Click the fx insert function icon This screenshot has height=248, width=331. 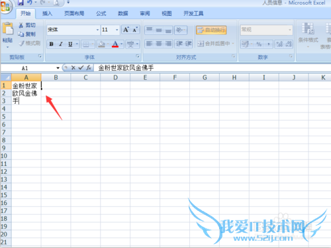(x=89, y=68)
